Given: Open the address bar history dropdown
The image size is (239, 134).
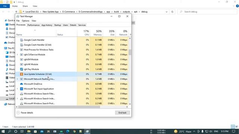Looking at the screenshot, I should point(167,12).
